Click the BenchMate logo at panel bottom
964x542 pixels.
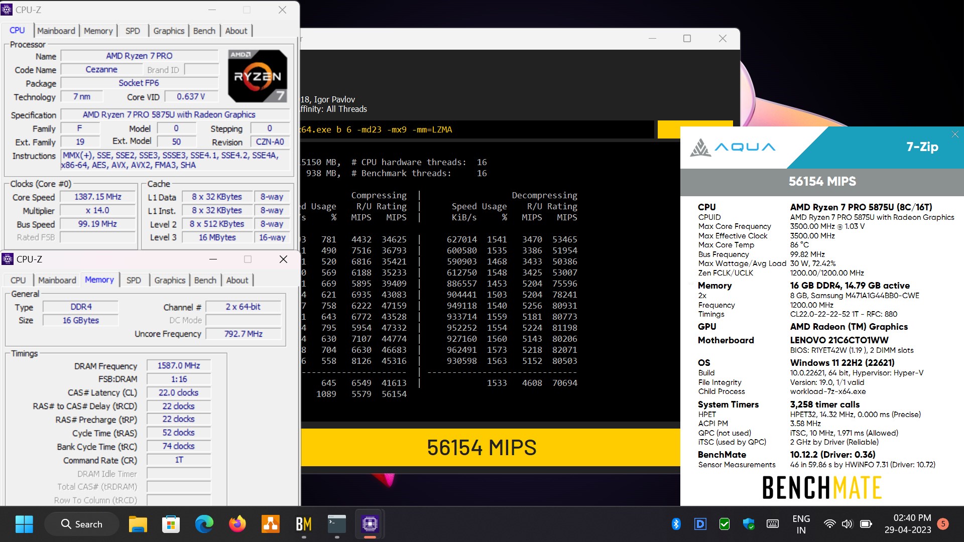tap(822, 487)
